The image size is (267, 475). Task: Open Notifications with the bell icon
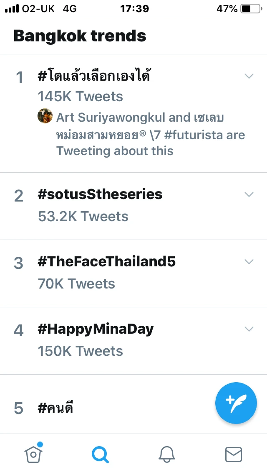(x=167, y=454)
